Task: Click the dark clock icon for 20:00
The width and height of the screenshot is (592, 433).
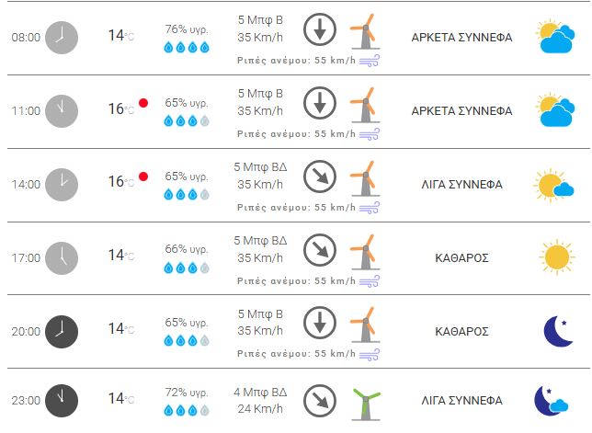Action: point(62,328)
